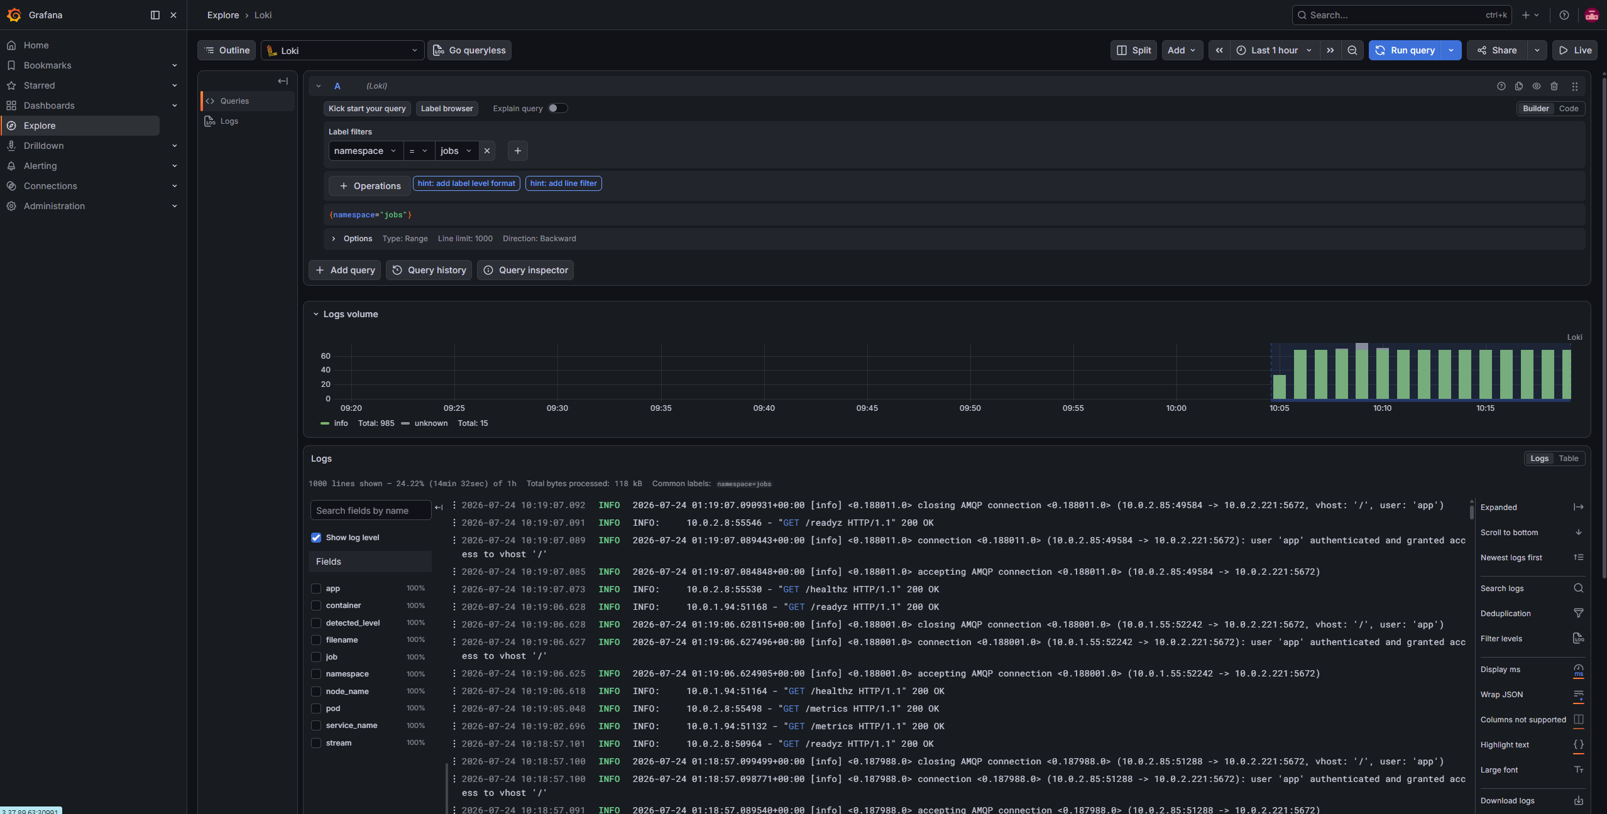Open the Last 1 hour time picker
Screen dimensions: 1607x814
[x=1274, y=50]
